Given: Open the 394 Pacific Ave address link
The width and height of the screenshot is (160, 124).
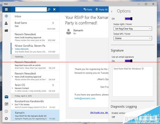Looking at the screenshot, I should [99, 113].
